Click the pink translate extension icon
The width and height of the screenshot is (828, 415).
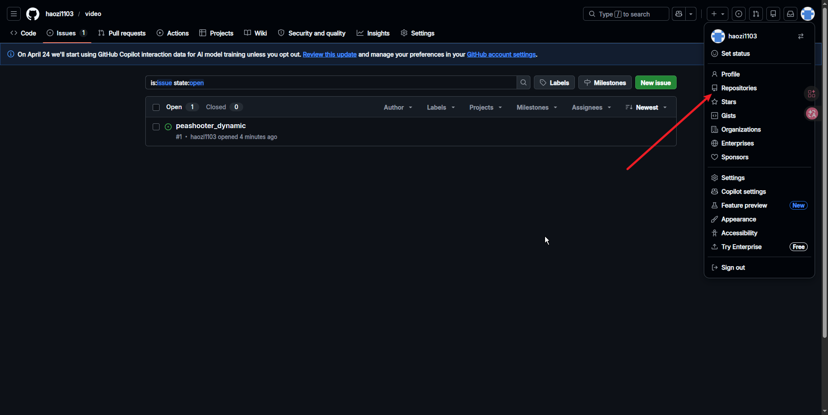812,114
